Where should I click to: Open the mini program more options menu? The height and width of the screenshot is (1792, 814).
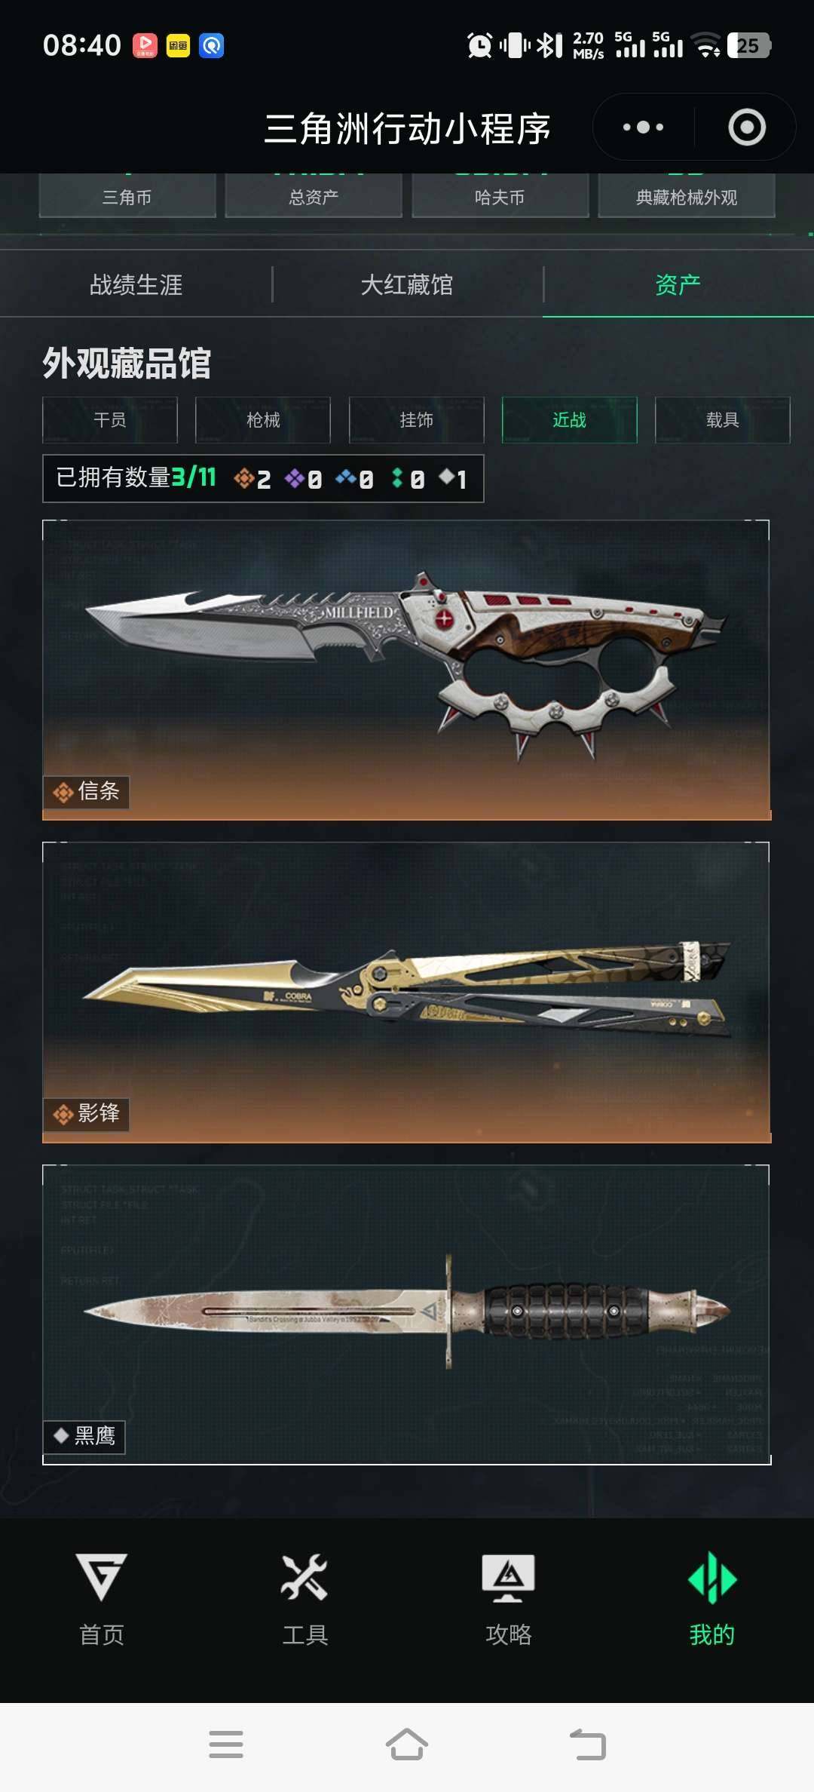pyautogui.click(x=643, y=127)
